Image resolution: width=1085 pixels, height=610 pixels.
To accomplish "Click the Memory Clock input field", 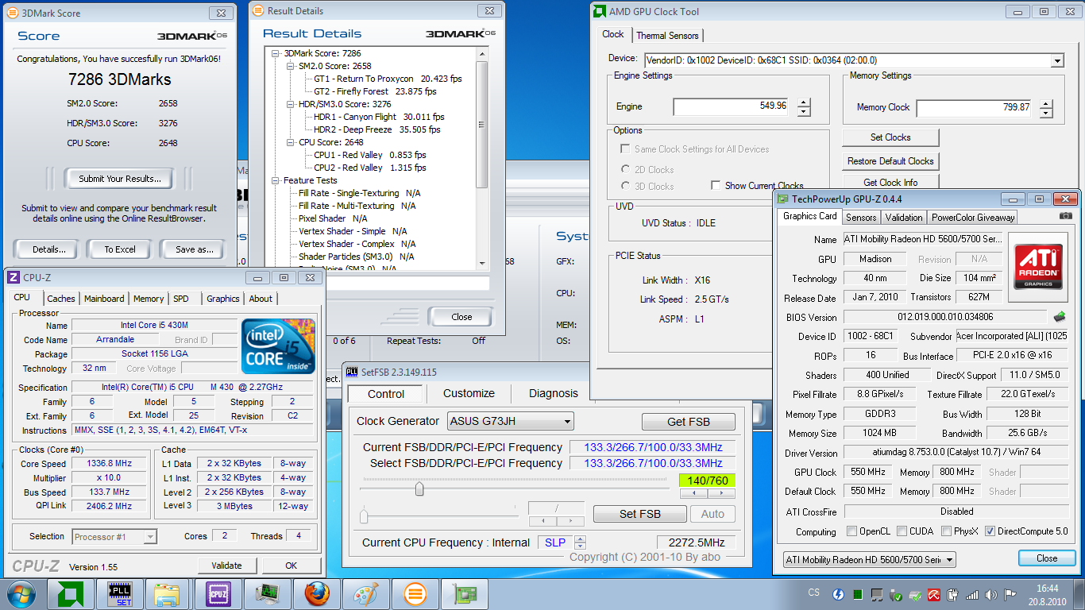I will pos(975,108).
